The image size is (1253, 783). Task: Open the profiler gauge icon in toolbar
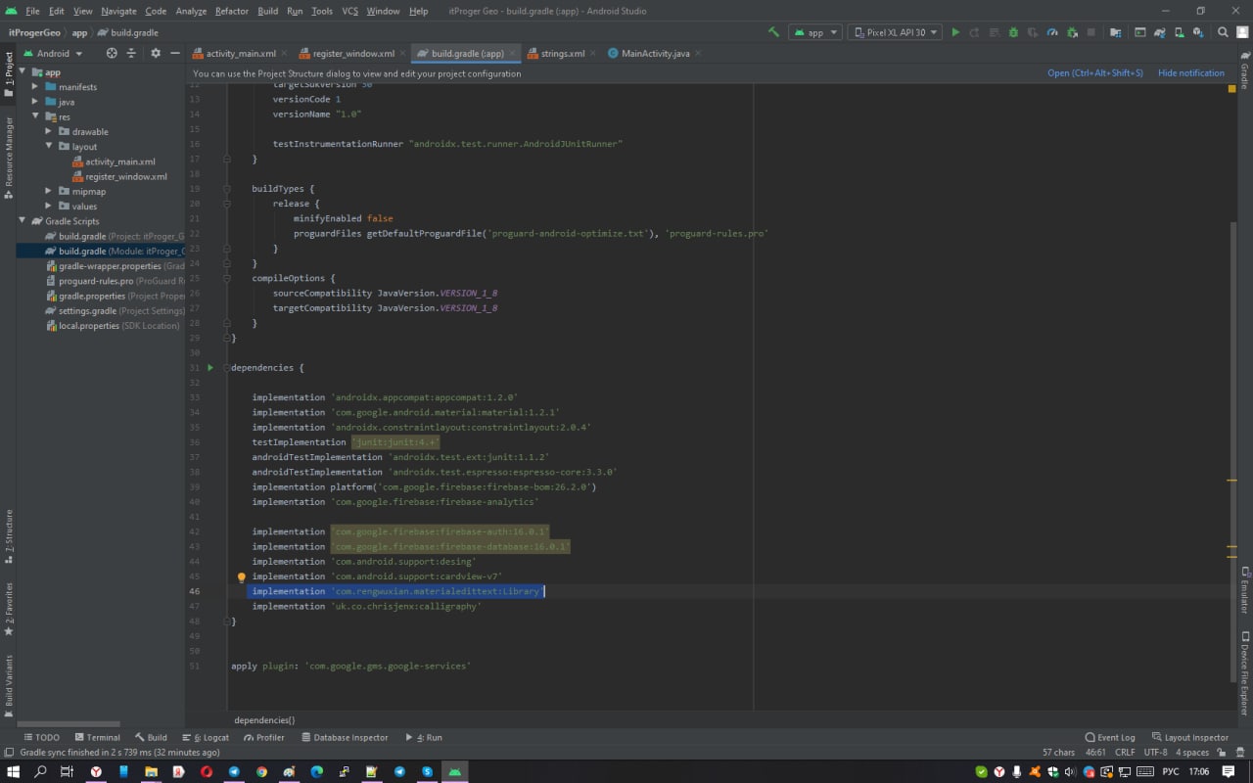pos(1052,32)
